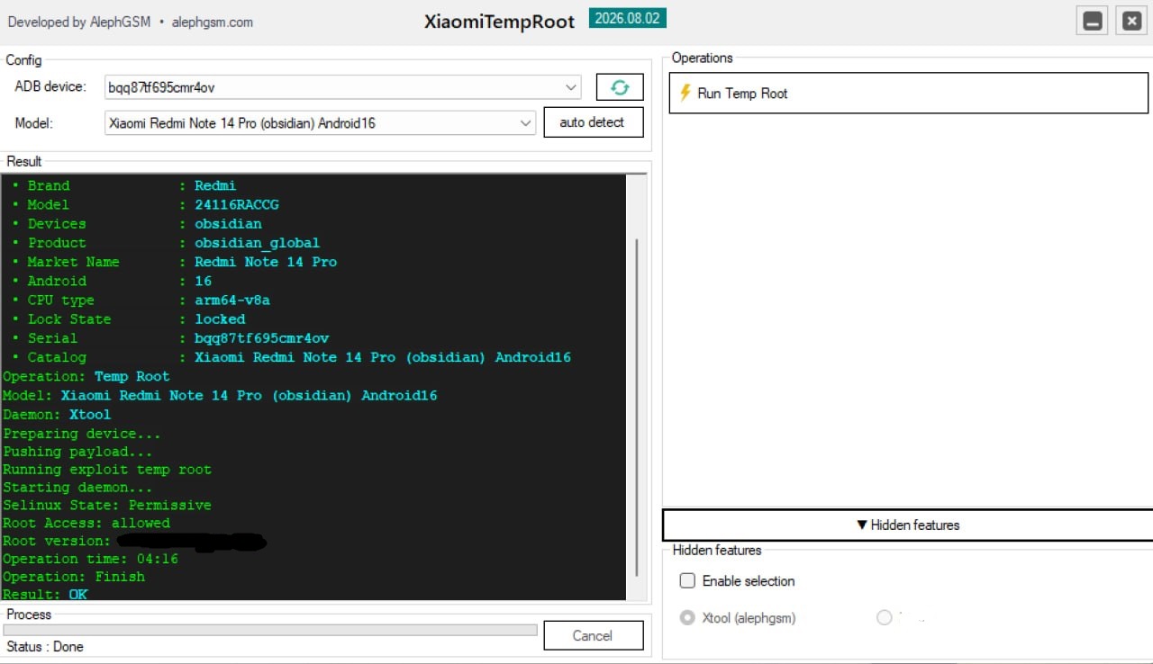
Task: Click the Root Access: allowed line
Action: click(x=86, y=523)
